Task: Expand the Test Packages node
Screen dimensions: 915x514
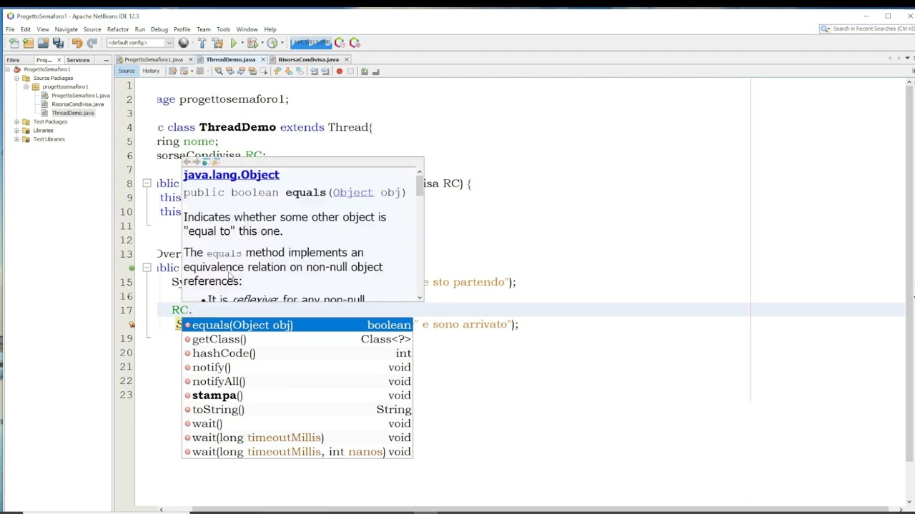Action: (16, 121)
